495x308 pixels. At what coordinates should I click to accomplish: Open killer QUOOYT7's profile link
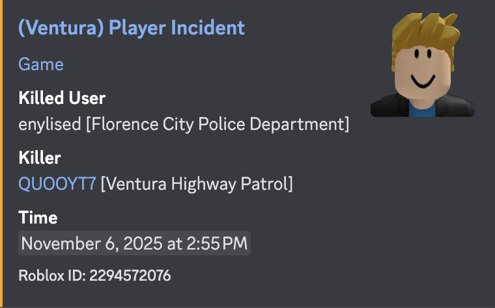point(57,184)
